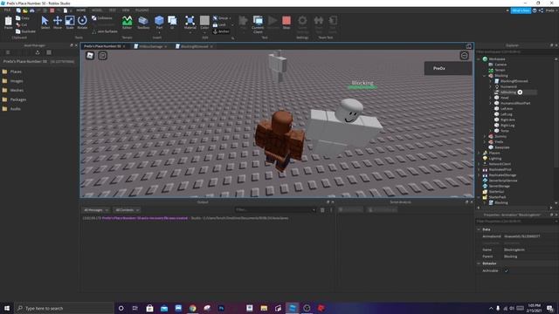Click the Windows taskbar search box
The height and width of the screenshot is (314, 559).
coord(64,308)
